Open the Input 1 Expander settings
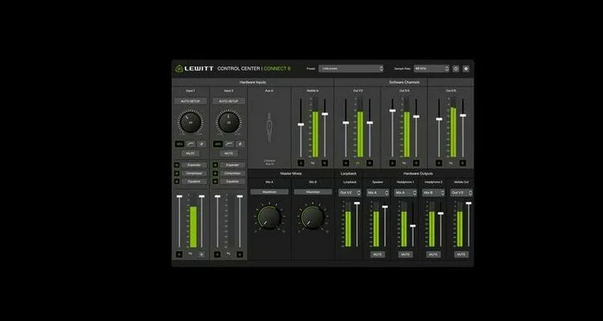This screenshot has height=321, width=603. click(x=195, y=165)
